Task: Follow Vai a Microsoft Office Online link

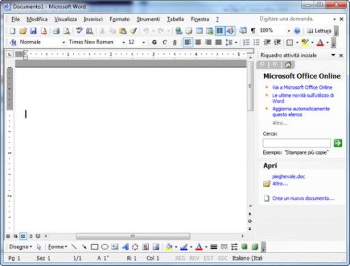Action: tap(302, 88)
